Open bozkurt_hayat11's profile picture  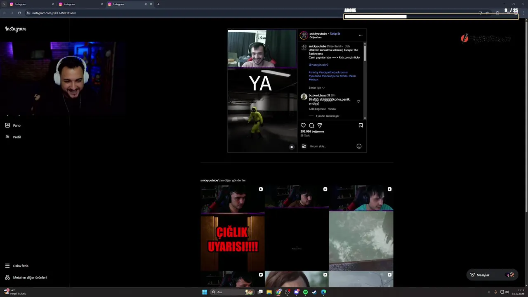(304, 97)
